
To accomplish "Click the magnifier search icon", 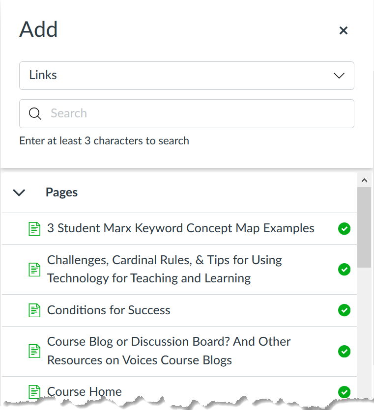I will (35, 114).
